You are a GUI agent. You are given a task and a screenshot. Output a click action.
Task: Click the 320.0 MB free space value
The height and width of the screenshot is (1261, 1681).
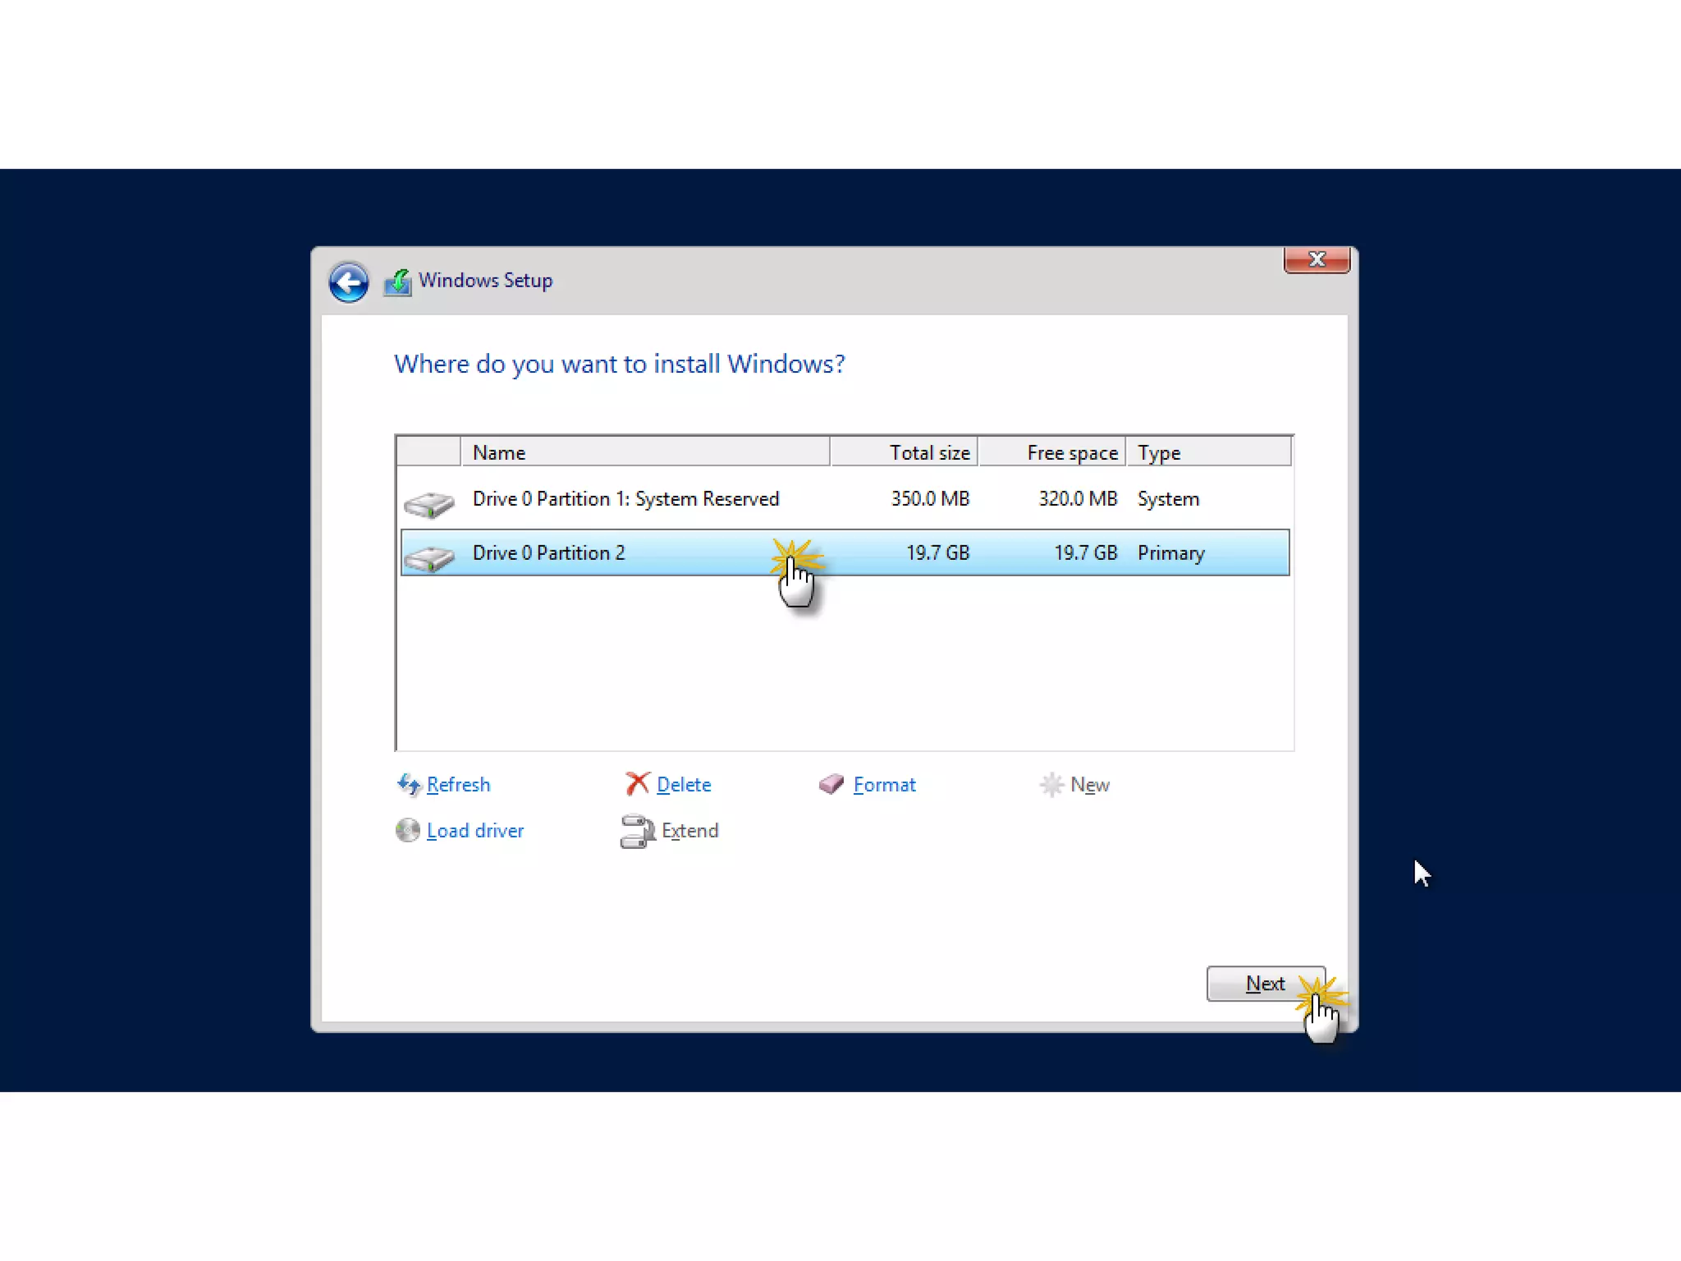(1078, 499)
